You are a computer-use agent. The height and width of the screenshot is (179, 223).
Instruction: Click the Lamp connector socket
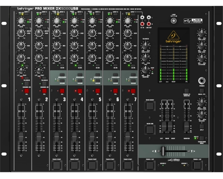pos(173,21)
